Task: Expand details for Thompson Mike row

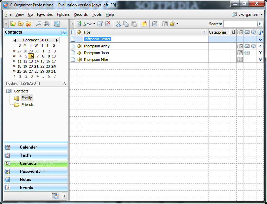Action: point(260,59)
